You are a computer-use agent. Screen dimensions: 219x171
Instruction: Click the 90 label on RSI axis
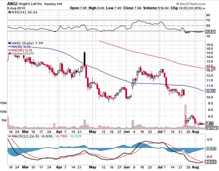[x=208, y=15]
